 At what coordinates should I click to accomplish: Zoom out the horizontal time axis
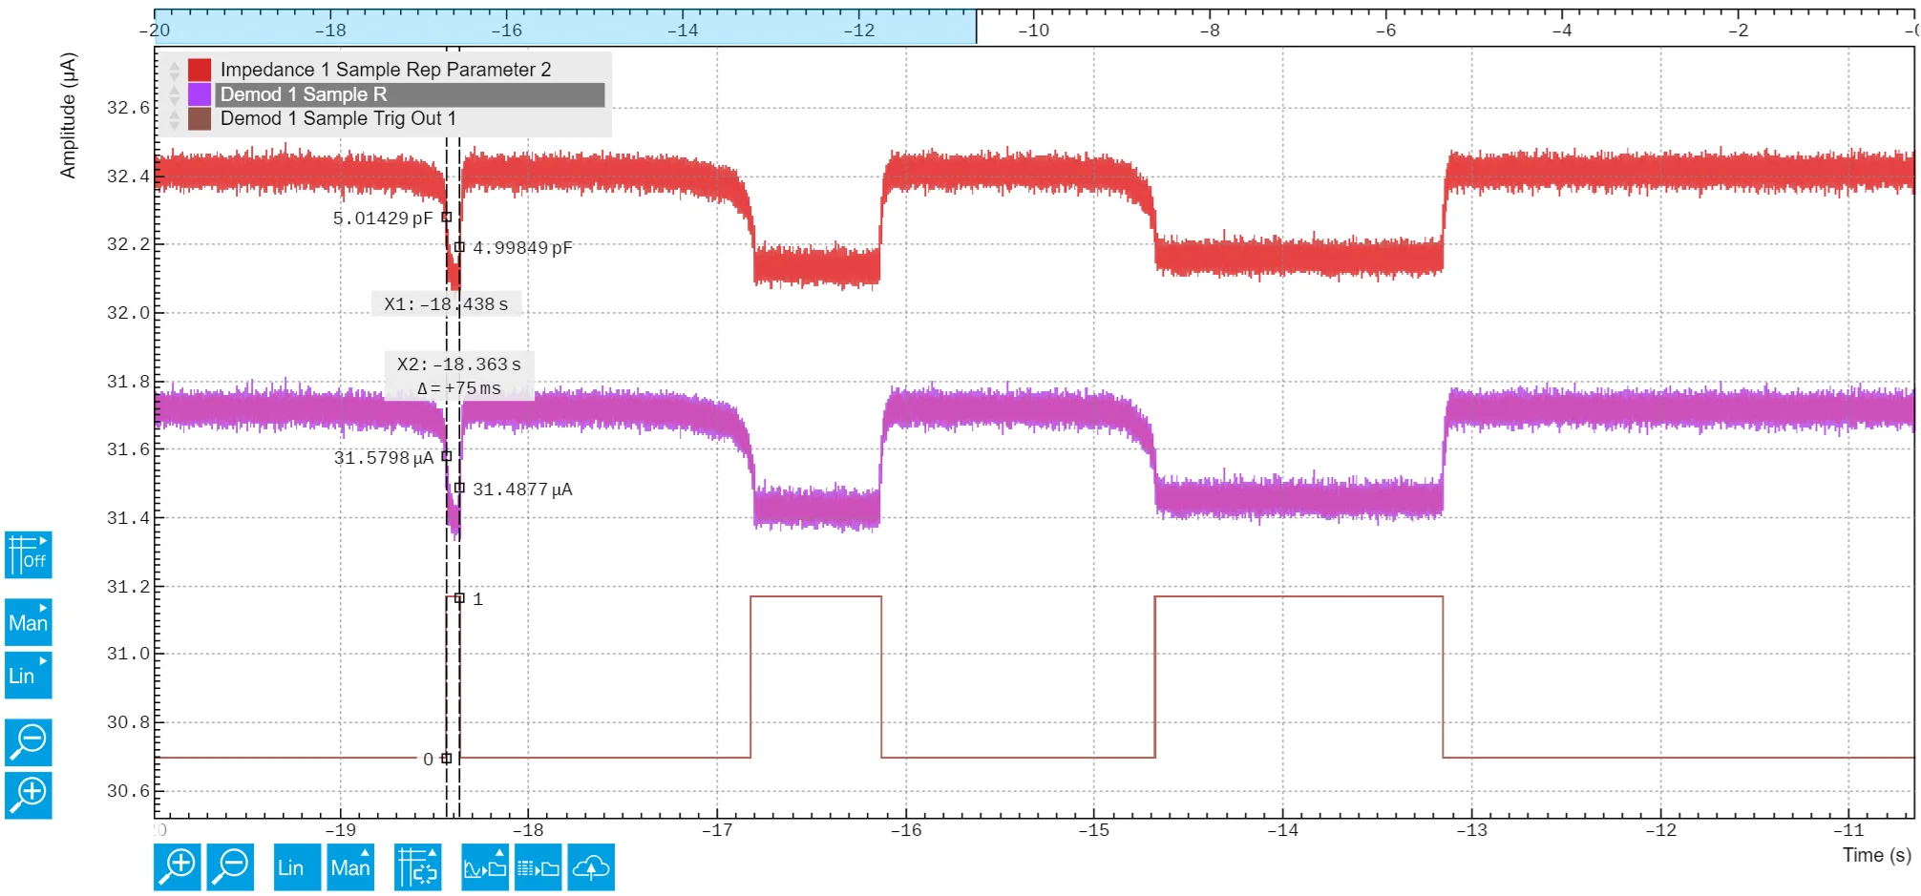click(x=230, y=866)
